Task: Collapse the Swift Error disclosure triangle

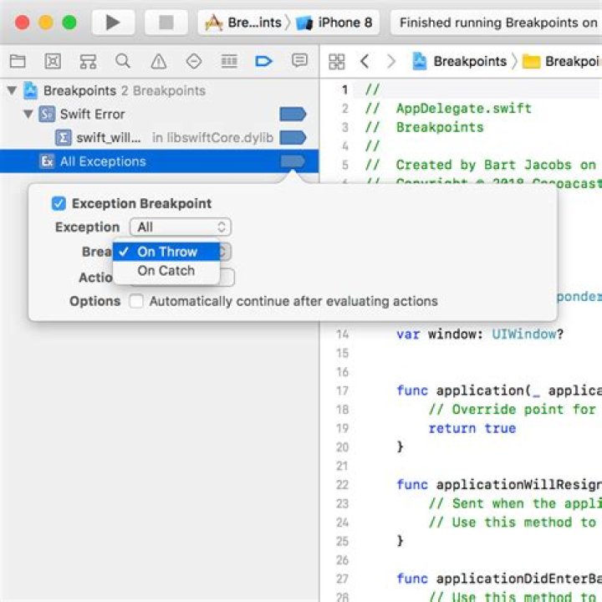Action: click(28, 114)
